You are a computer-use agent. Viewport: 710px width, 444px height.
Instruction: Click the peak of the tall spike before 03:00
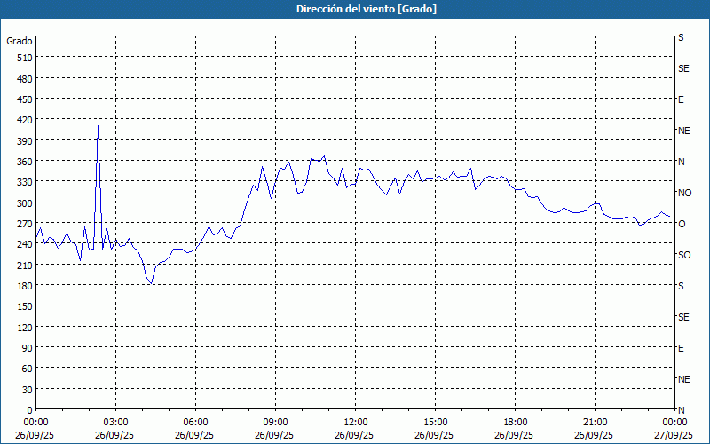pos(98,126)
